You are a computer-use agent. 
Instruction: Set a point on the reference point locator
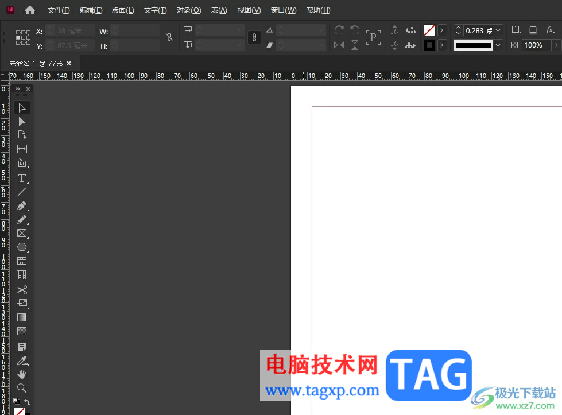point(23,38)
